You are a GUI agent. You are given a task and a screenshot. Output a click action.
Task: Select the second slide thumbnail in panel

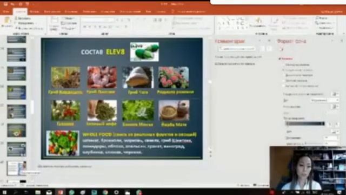point(17,55)
